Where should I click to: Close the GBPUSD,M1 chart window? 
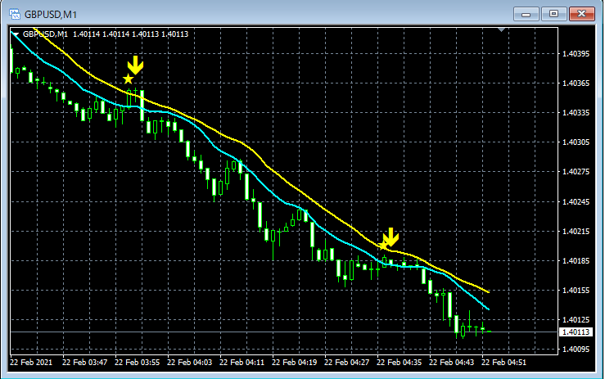(582, 14)
